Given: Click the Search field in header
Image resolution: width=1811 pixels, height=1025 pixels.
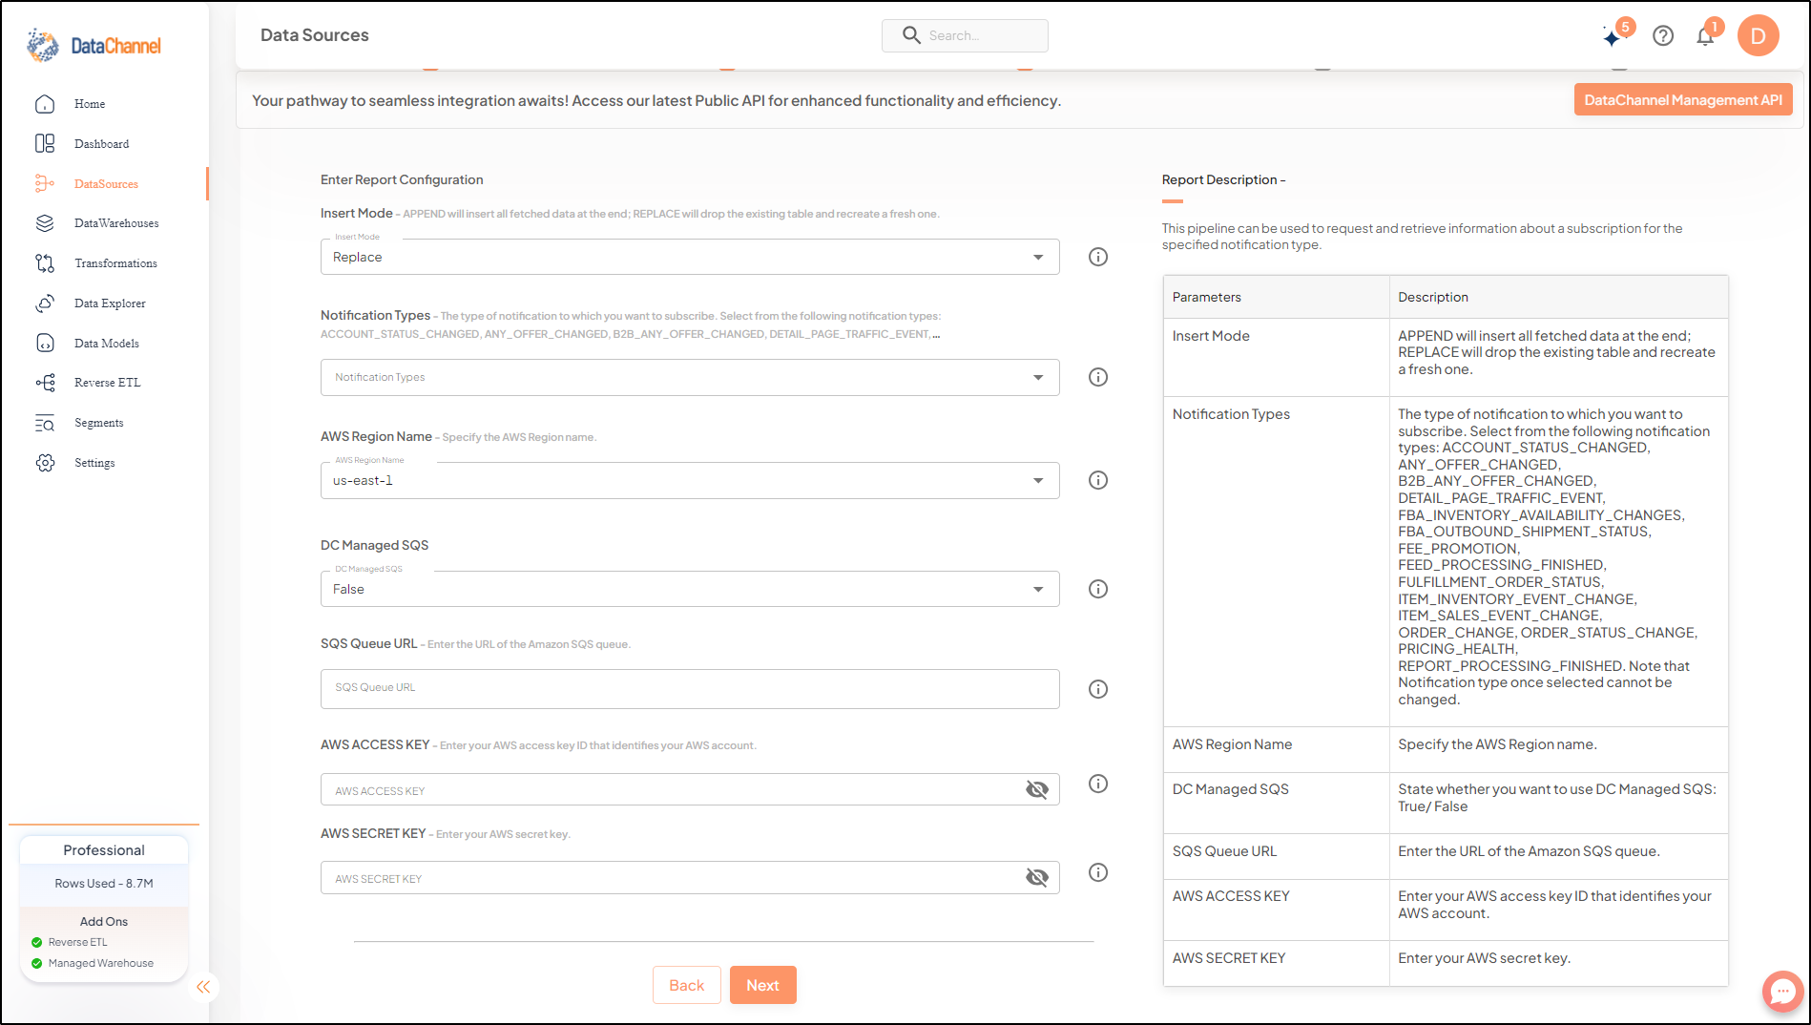Looking at the screenshot, I should 965,35.
